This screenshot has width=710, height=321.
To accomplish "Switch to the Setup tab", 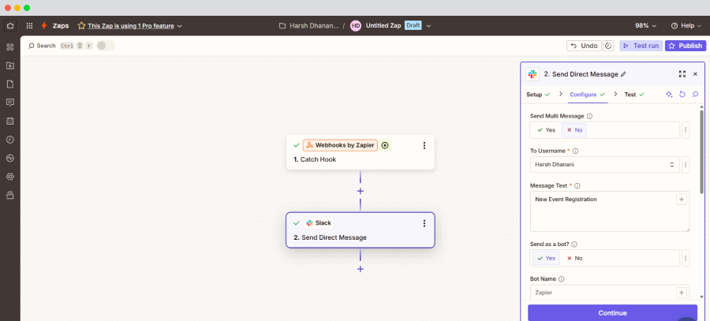I will (537, 95).
